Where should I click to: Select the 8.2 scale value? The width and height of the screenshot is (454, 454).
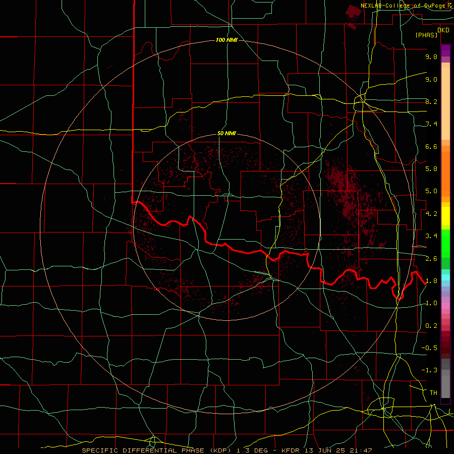(431, 101)
